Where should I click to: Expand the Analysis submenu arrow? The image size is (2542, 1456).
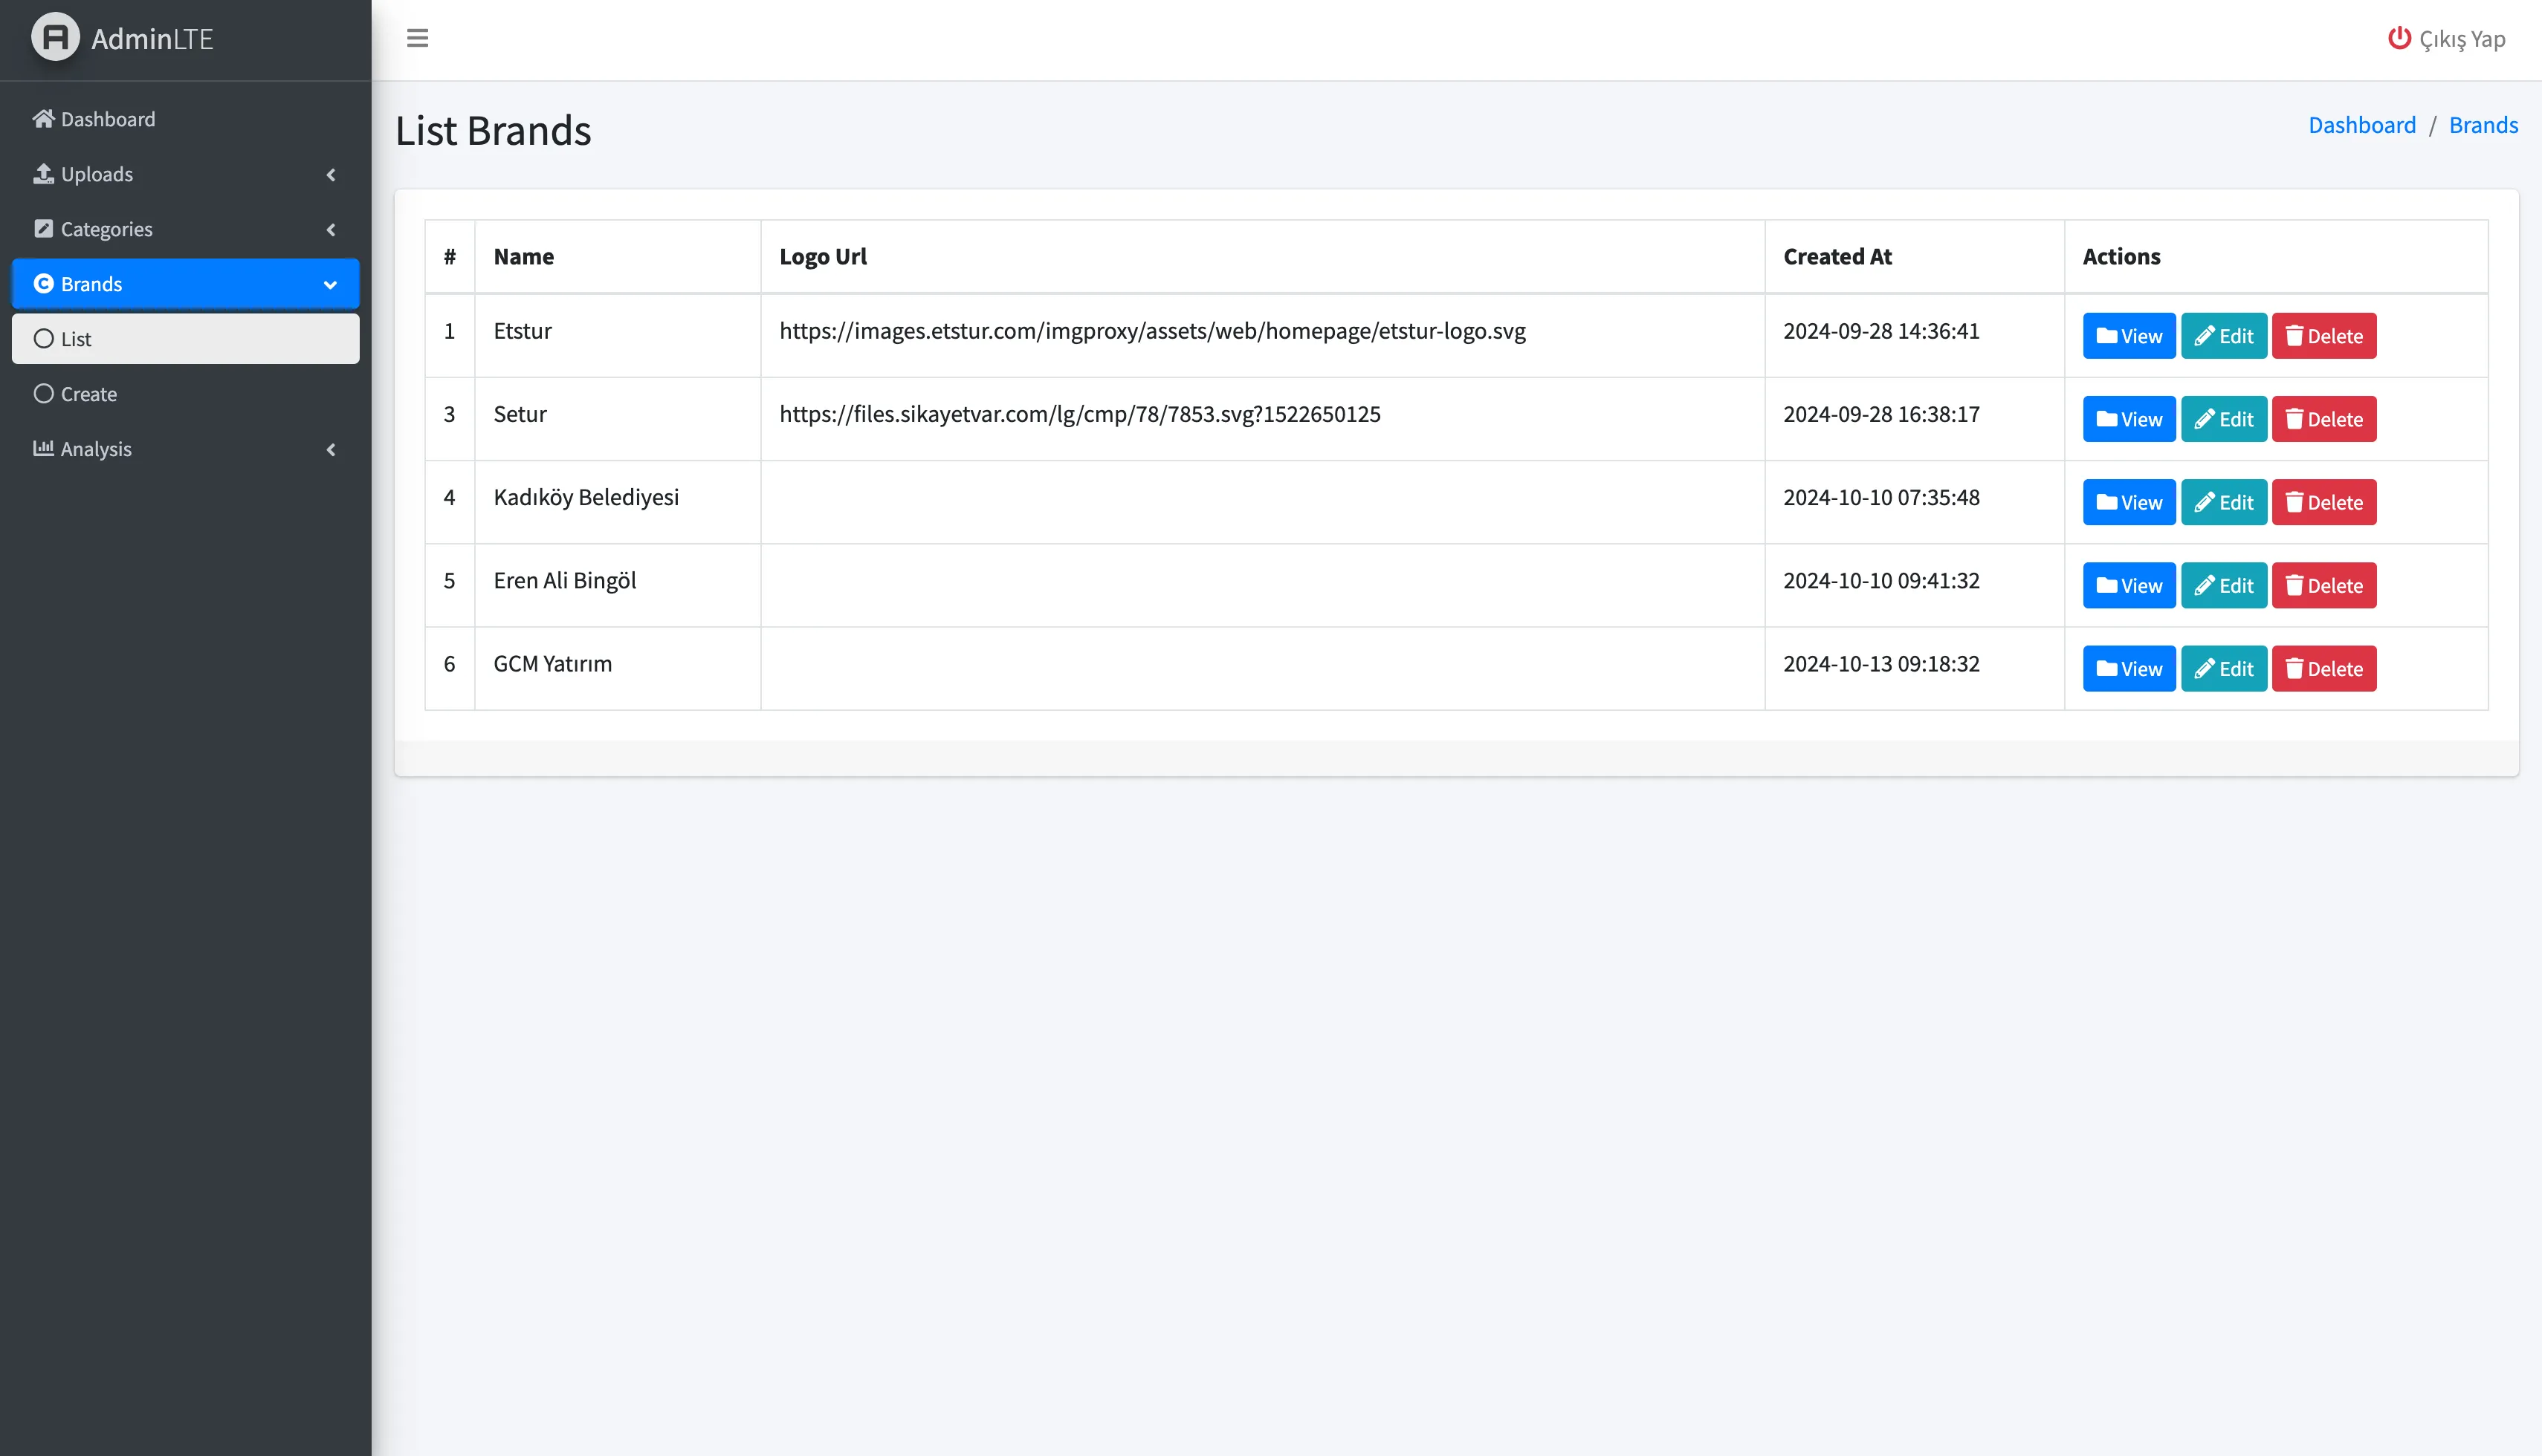click(x=332, y=450)
